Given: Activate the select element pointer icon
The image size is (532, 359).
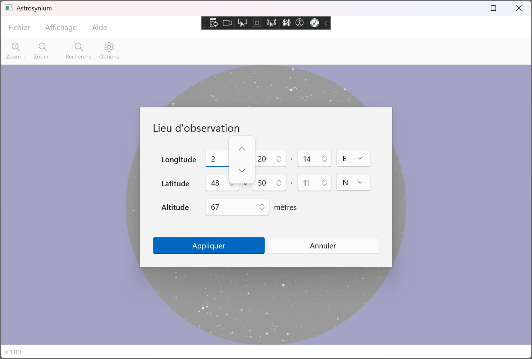Looking at the screenshot, I should tap(243, 23).
